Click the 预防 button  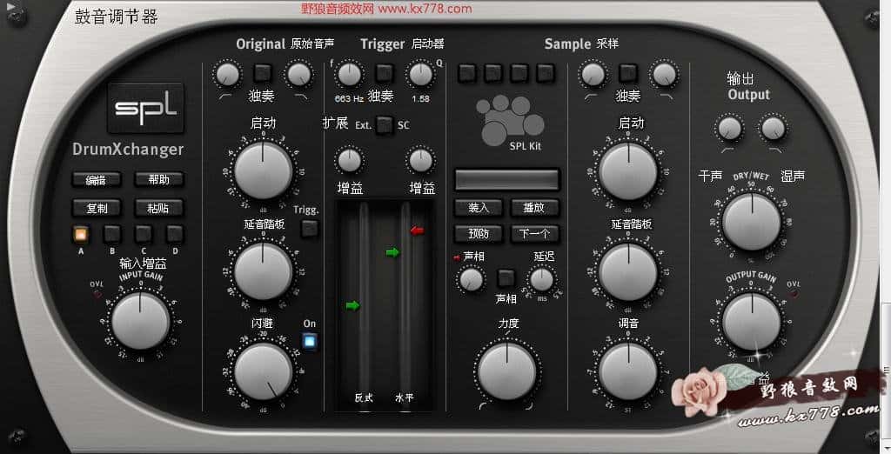pos(479,234)
